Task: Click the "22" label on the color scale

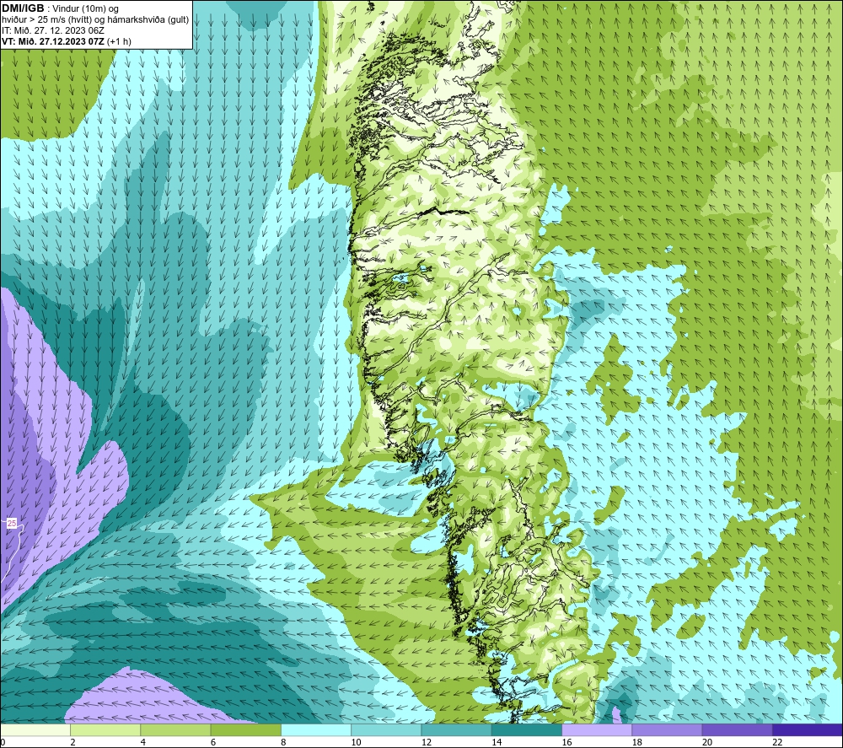Action: point(777,742)
